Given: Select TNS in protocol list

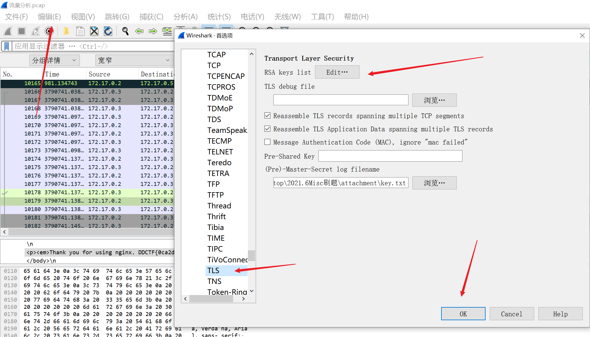Looking at the screenshot, I should 214,281.
